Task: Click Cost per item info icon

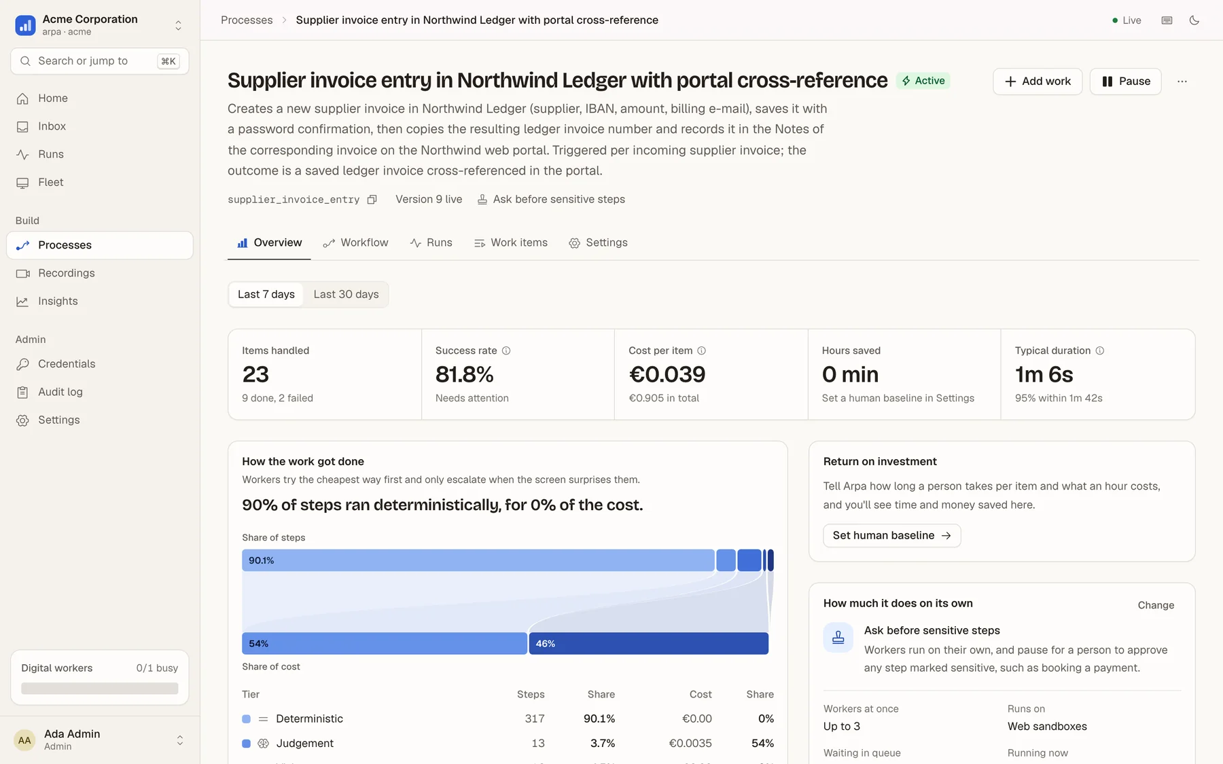Action: point(702,351)
